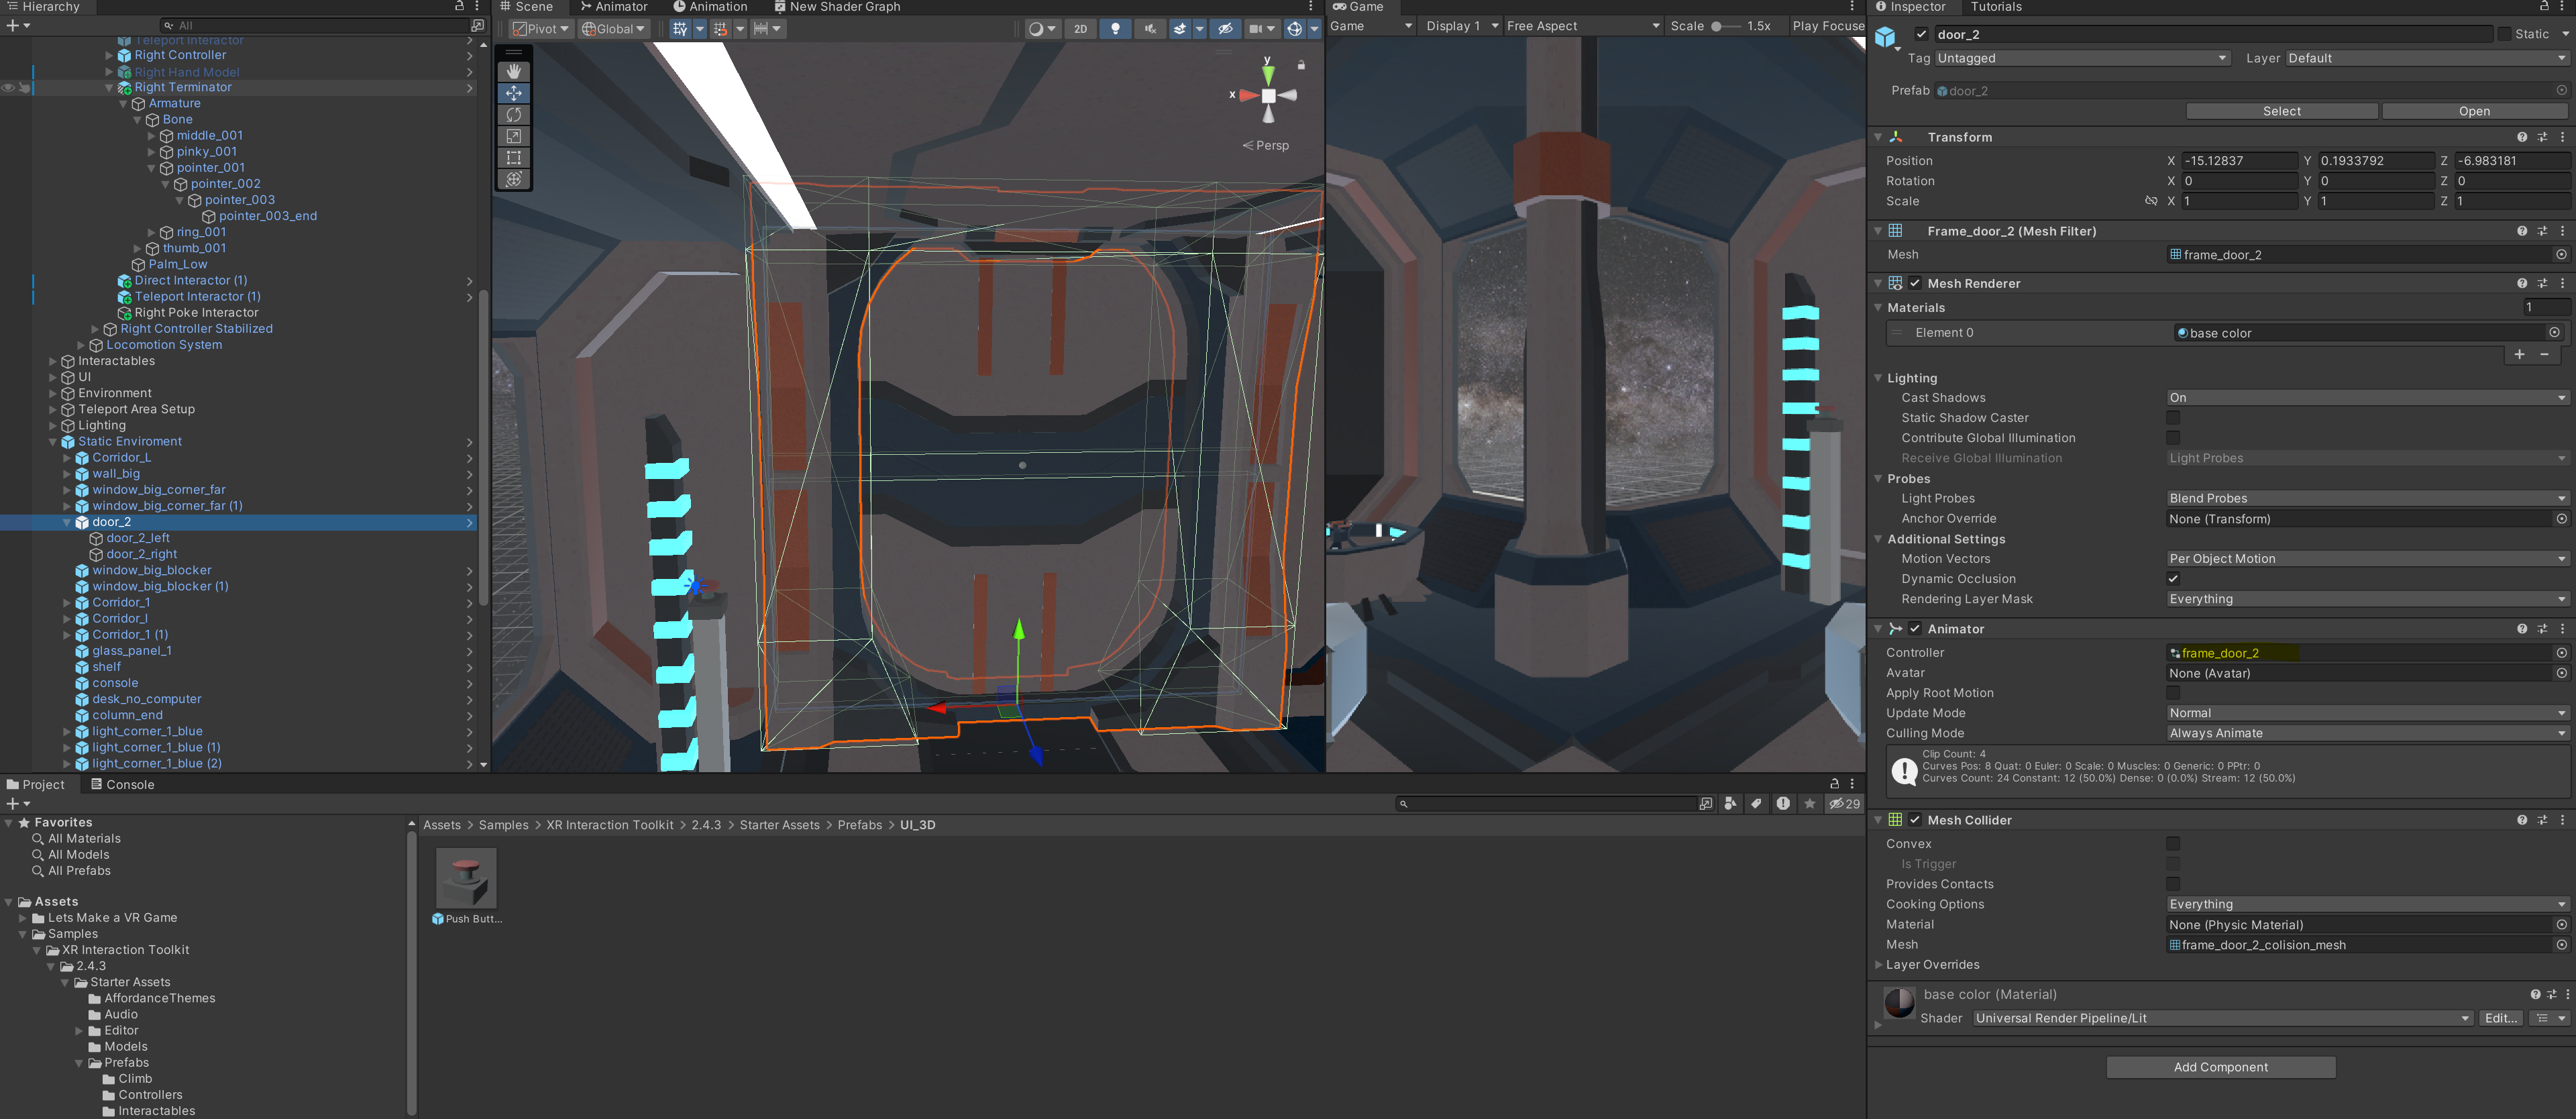This screenshot has height=1119, width=2576.
Task: Select the Rotate tool in scene
Action: [513, 114]
